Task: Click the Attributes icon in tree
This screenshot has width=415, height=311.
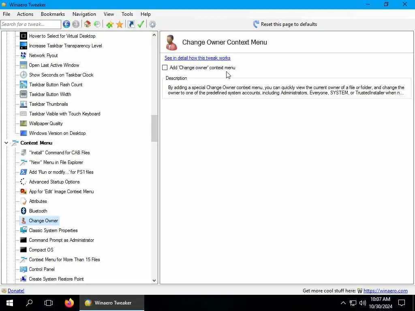Action: [23, 201]
